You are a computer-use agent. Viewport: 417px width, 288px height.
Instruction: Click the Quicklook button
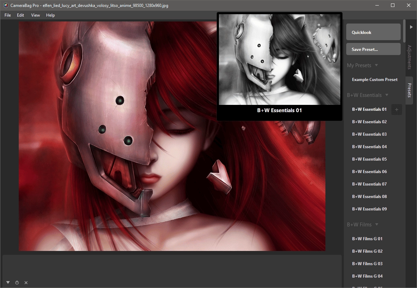click(373, 32)
